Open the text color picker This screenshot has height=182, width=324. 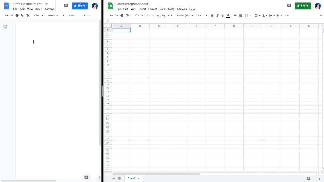tap(228, 15)
